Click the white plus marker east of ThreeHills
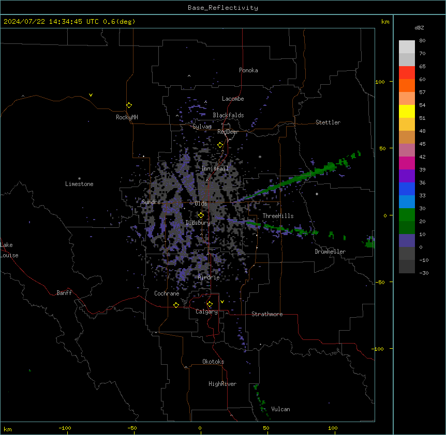 click(x=317, y=194)
